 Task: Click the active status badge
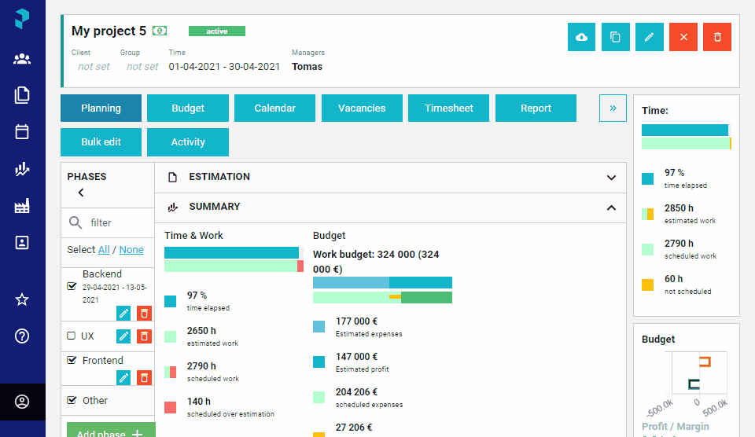click(217, 31)
